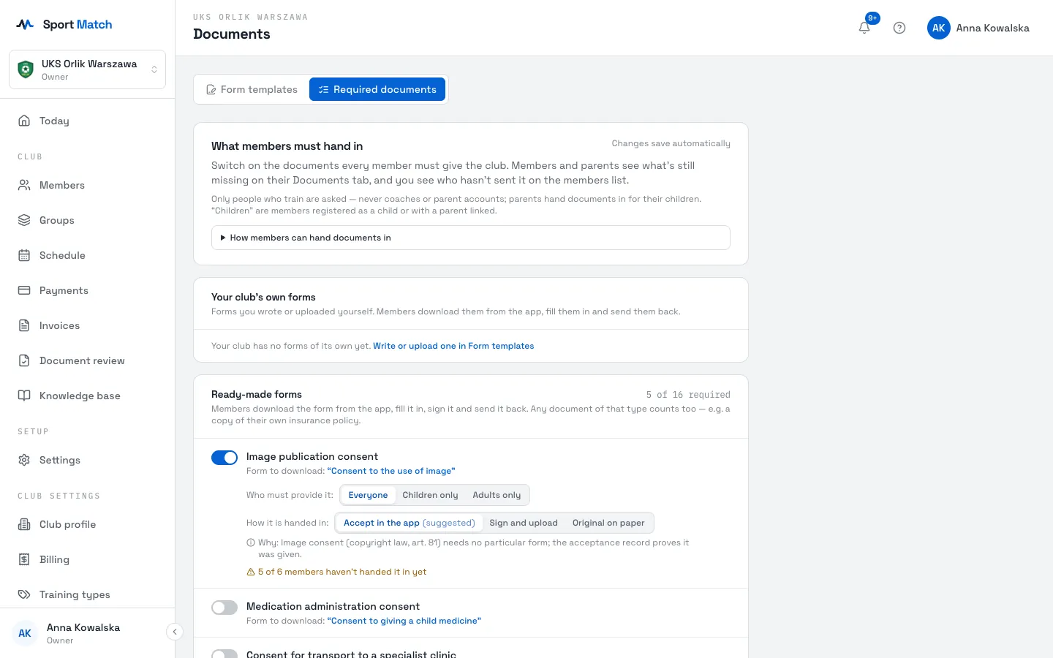Viewport: 1053px width, 658px height.
Task: Open the notifications bell
Action: (x=864, y=28)
